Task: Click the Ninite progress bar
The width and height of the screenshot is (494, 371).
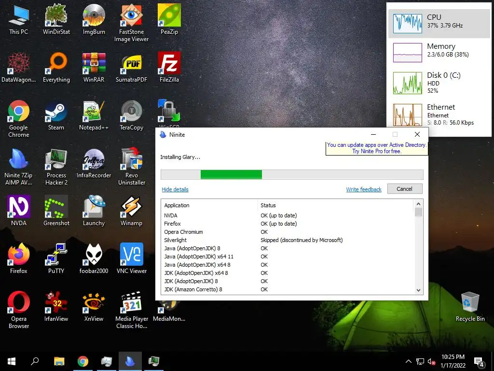Action: click(292, 174)
